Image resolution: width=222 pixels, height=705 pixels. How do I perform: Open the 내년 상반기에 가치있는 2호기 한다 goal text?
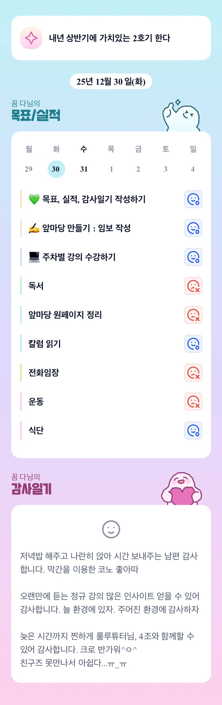pyautogui.click(x=109, y=38)
